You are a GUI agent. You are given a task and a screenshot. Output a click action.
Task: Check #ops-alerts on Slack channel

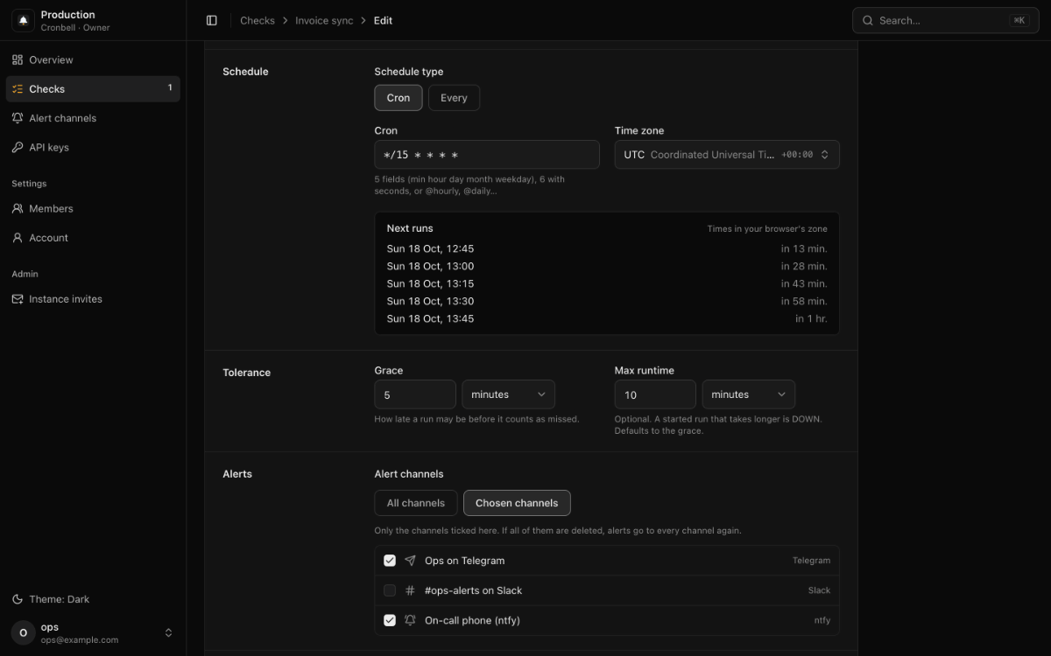390,590
